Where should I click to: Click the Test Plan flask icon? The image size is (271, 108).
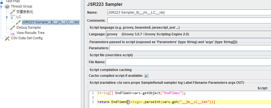click(x=2, y=1)
